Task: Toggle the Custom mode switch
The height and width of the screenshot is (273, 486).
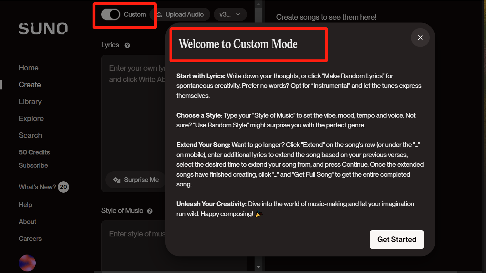Action: [x=111, y=14]
